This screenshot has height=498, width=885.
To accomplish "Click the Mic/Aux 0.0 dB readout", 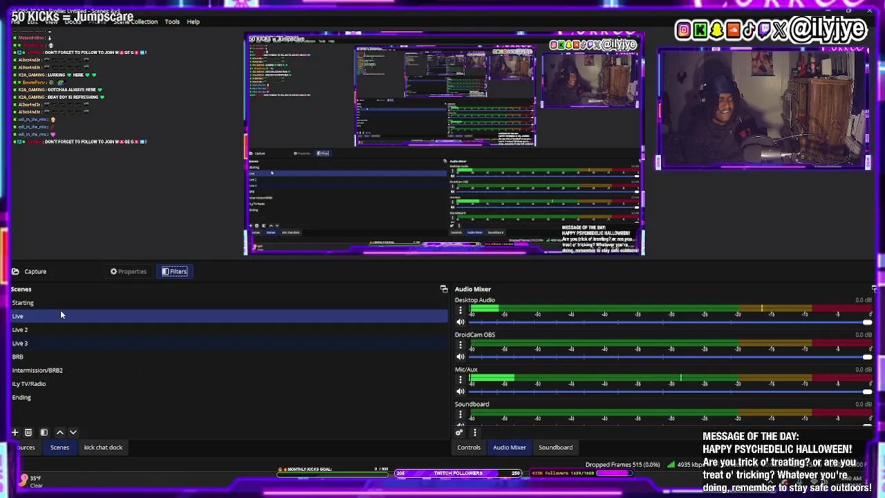I will 864,369.
